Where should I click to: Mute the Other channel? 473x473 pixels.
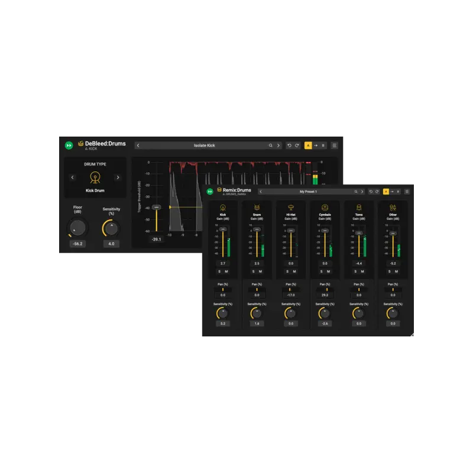coord(396,271)
